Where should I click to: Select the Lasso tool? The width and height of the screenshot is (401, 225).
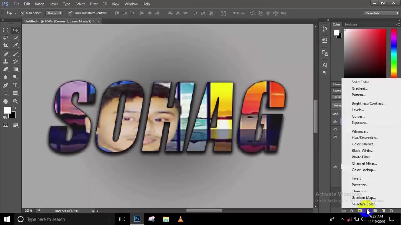pos(6,38)
